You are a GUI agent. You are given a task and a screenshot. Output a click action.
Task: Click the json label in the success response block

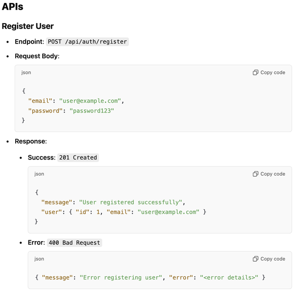coord(39,174)
